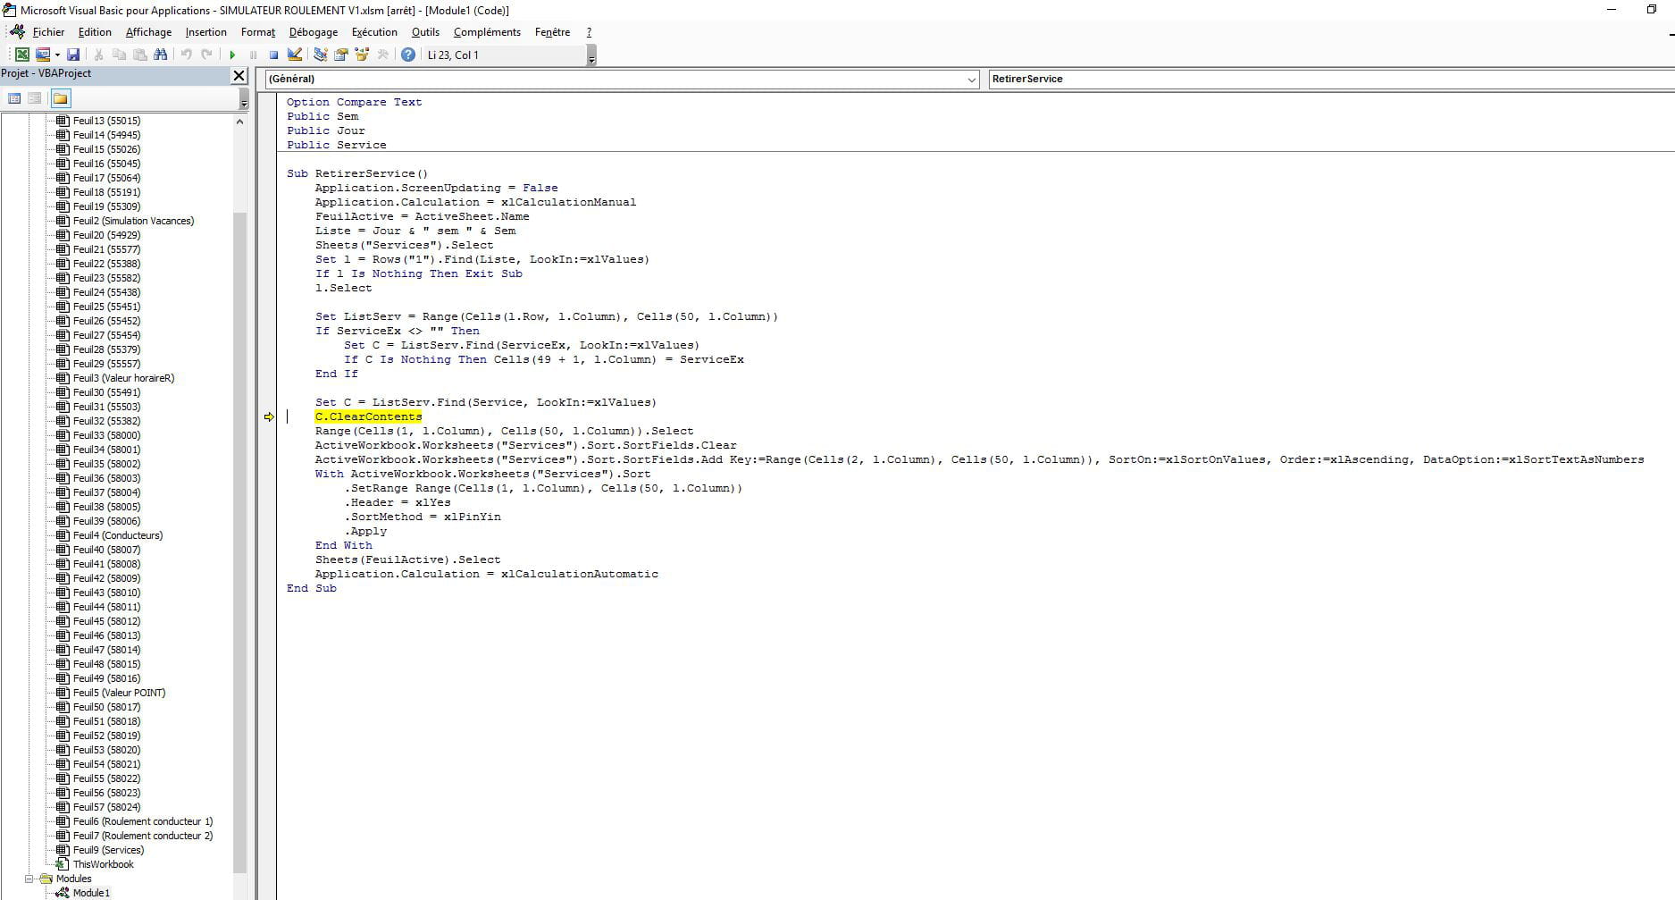Image resolution: width=1675 pixels, height=900 pixels.
Task: Open the ? help menu
Action: pos(589,32)
